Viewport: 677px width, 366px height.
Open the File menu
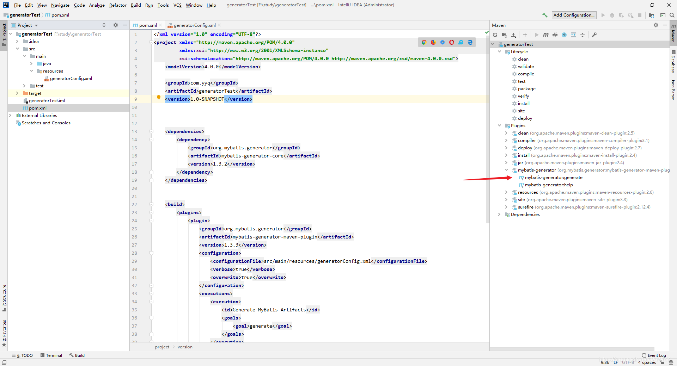coord(17,5)
